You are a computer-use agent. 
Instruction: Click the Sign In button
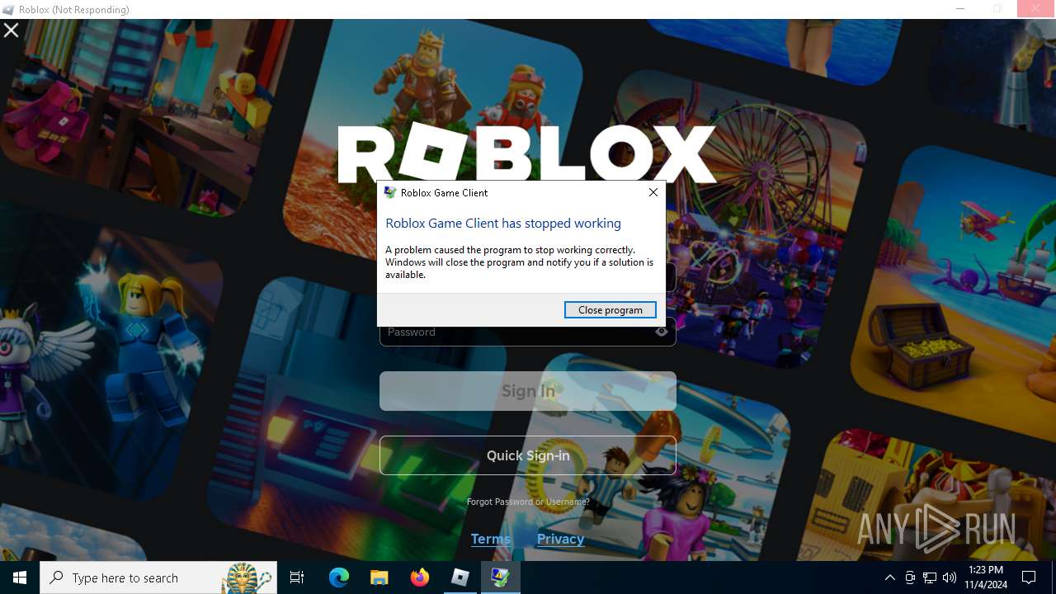point(528,391)
